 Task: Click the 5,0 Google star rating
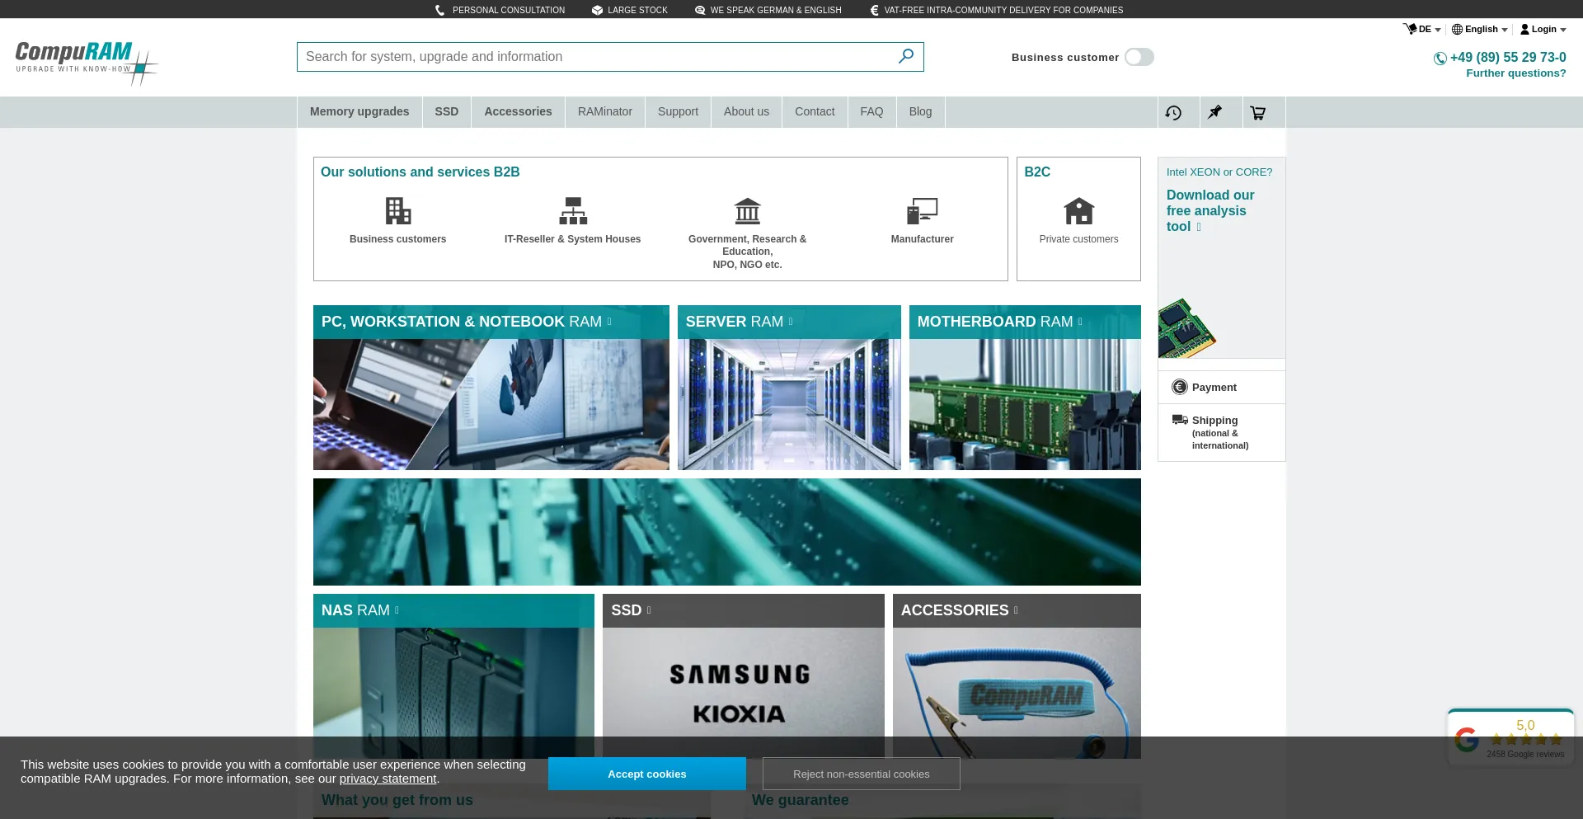1525,732
